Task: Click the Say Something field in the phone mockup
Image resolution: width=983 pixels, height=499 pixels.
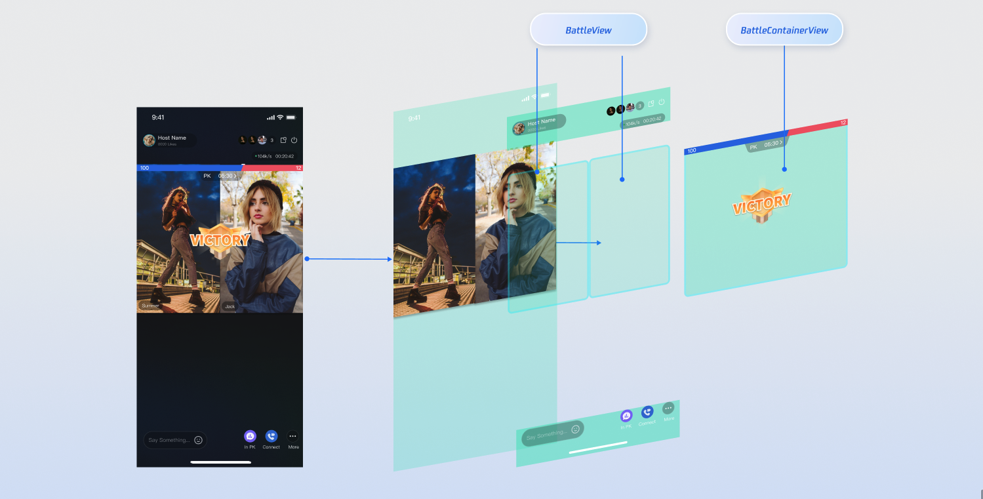Action: click(175, 440)
